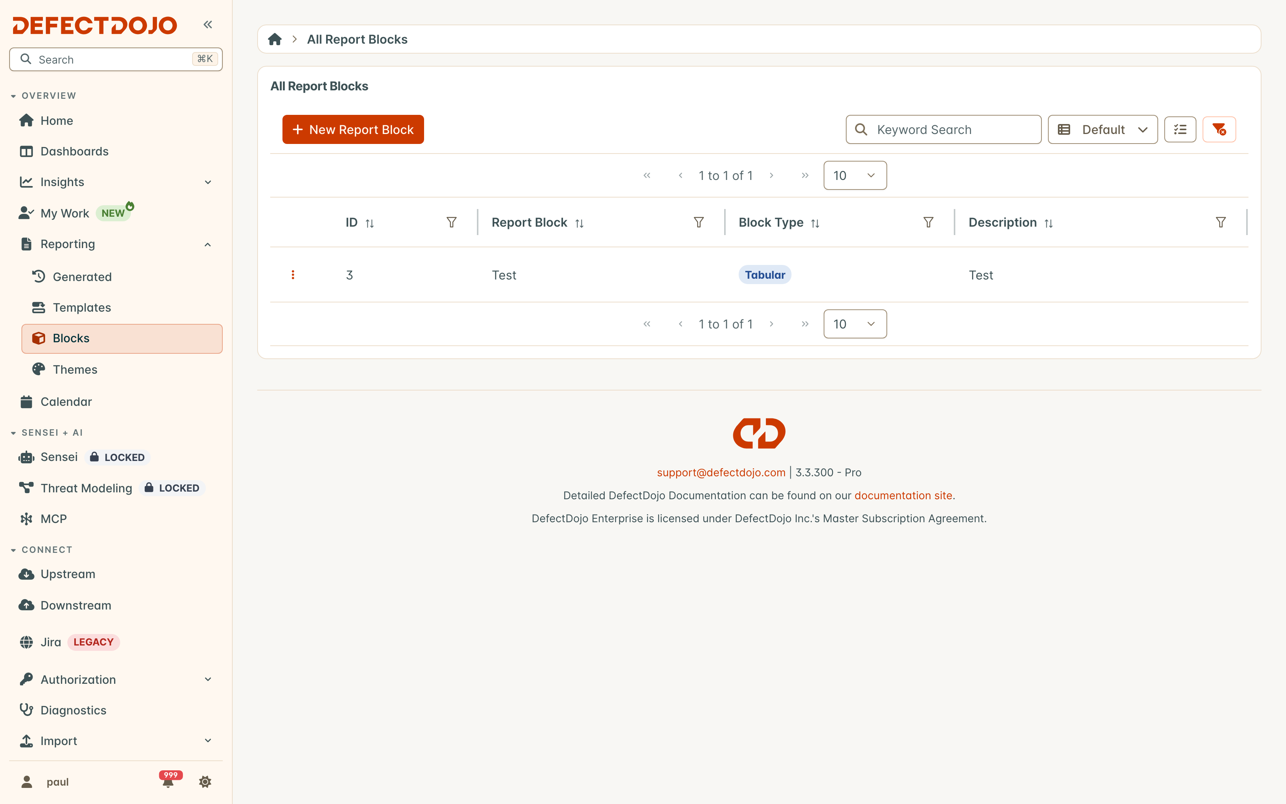Open settings gear next to paul
1286x804 pixels.
(x=205, y=782)
